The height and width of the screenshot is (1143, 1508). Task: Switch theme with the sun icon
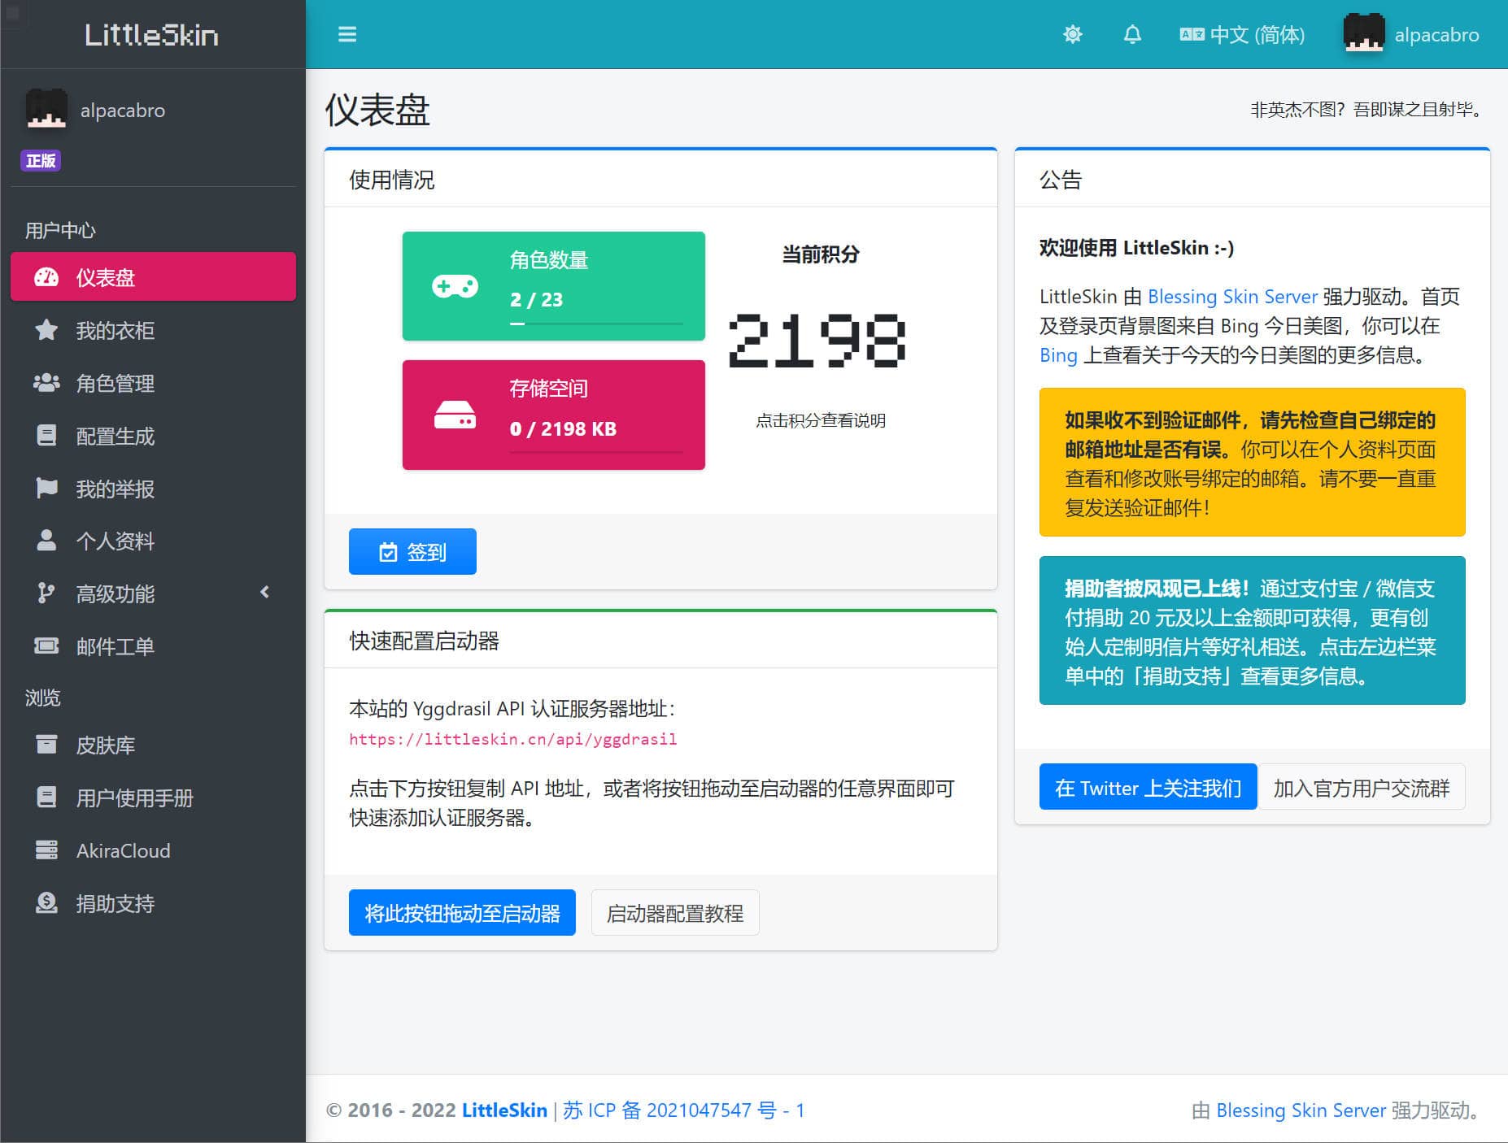[x=1073, y=34]
